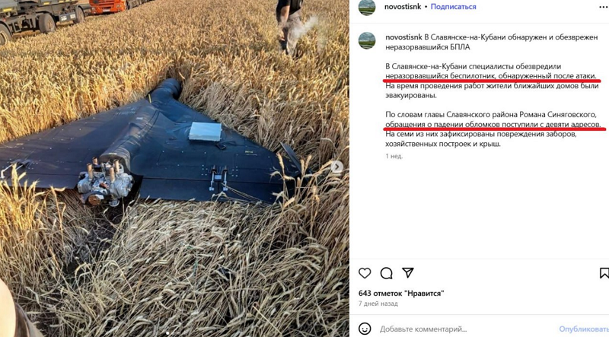Share the post using the paper plane icon
Screen dimensions: 609x337
(x=408, y=272)
